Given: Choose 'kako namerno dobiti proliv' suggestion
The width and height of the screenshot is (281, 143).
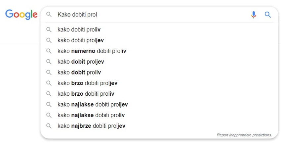Looking at the screenshot, I should [92, 51].
